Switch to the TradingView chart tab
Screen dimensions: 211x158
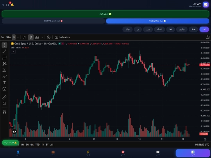coord(157,21)
